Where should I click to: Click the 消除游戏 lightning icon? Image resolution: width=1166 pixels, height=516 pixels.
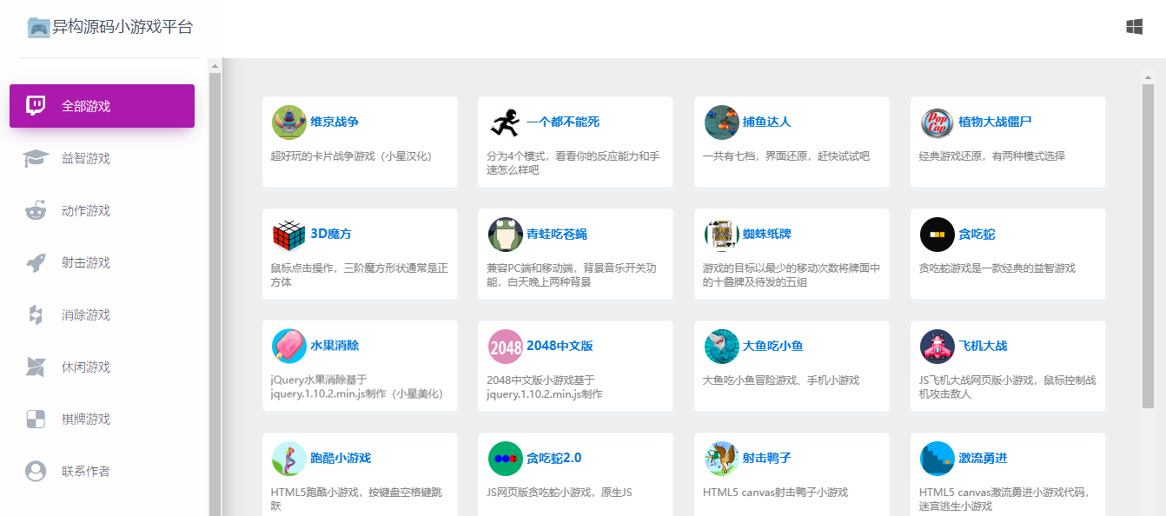[36, 314]
